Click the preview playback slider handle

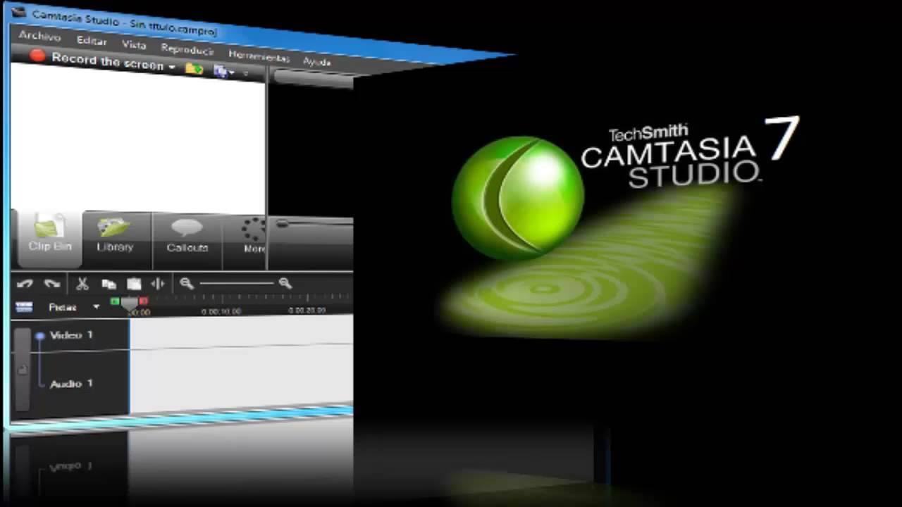tap(282, 223)
